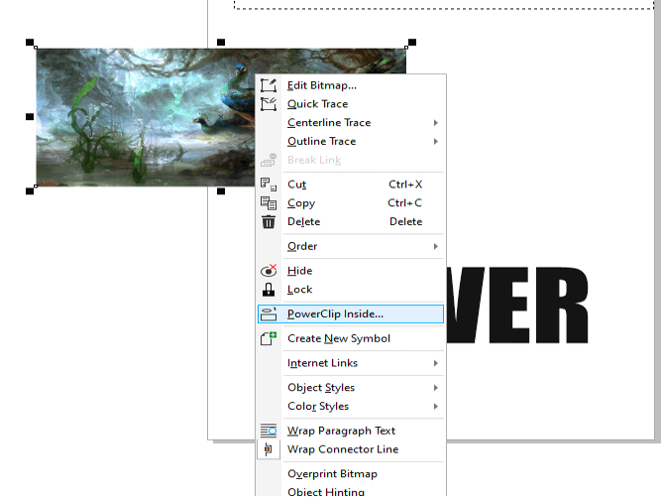
Task: Select Wrap Connector Line entry
Action: coord(351,449)
